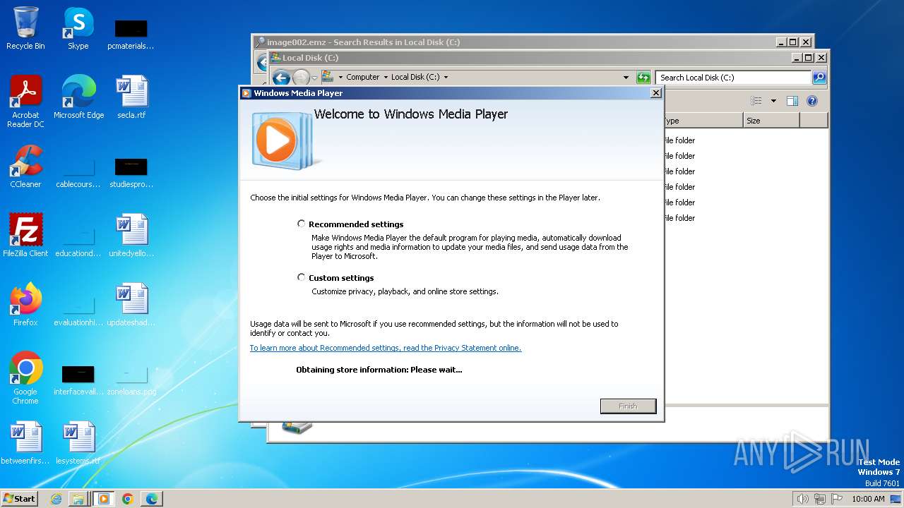This screenshot has width=904, height=508.
Task: Open Explorer help icon
Action: pyautogui.click(x=811, y=101)
